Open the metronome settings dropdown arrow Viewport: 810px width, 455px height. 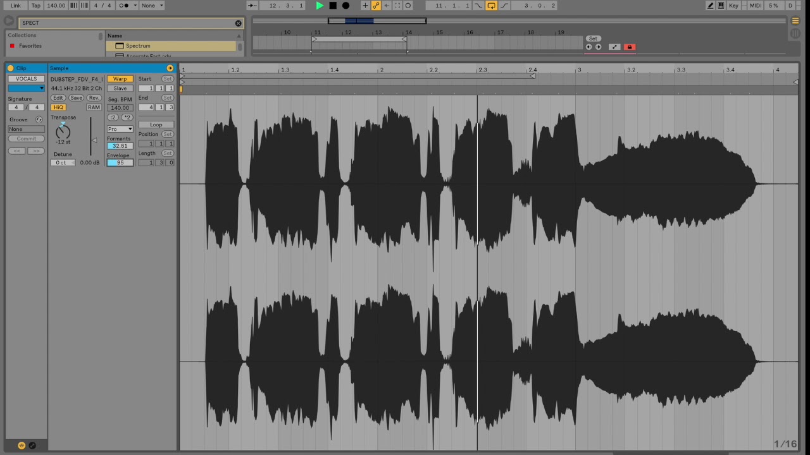click(135, 6)
